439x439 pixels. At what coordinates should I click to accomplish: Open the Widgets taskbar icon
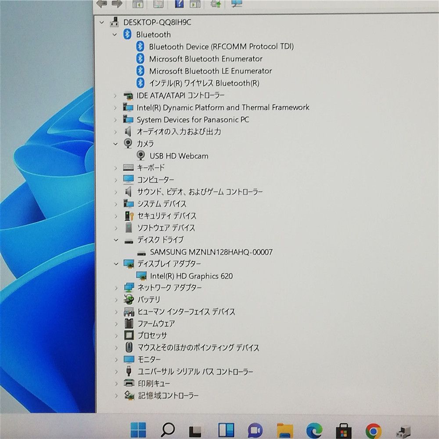(x=226, y=431)
